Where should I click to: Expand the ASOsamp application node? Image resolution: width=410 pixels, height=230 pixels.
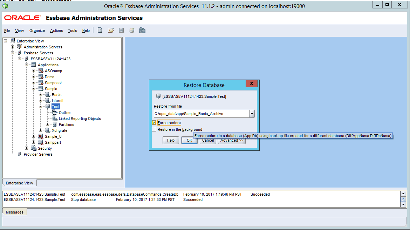33,70
